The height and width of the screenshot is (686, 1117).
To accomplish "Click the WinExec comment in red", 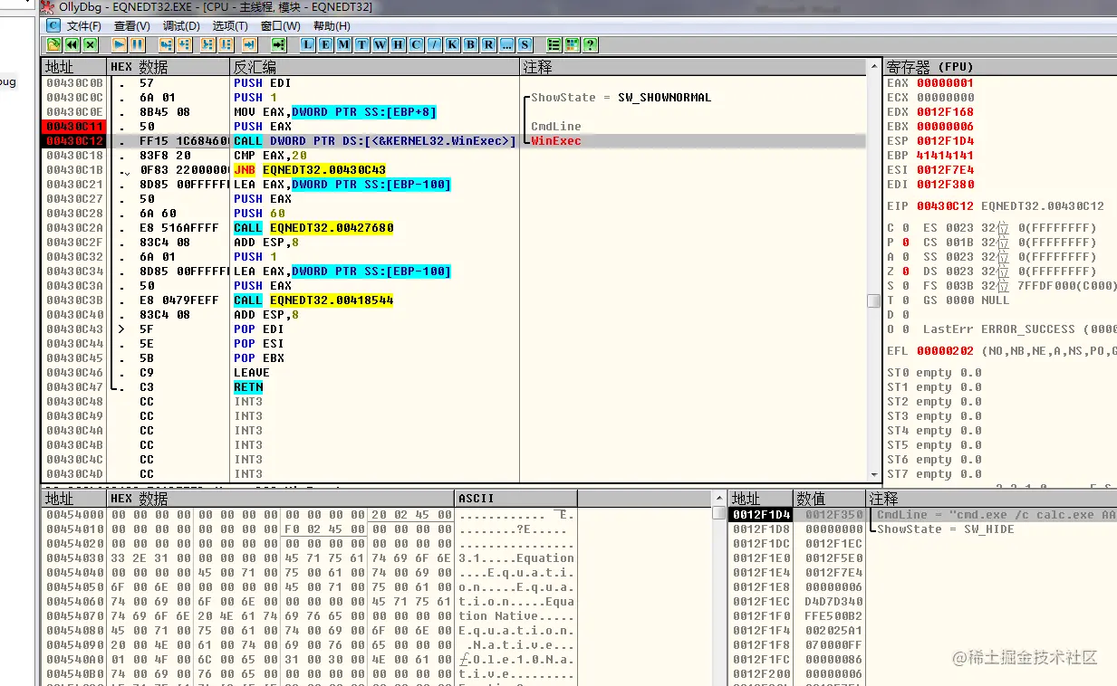I will tap(556, 141).
